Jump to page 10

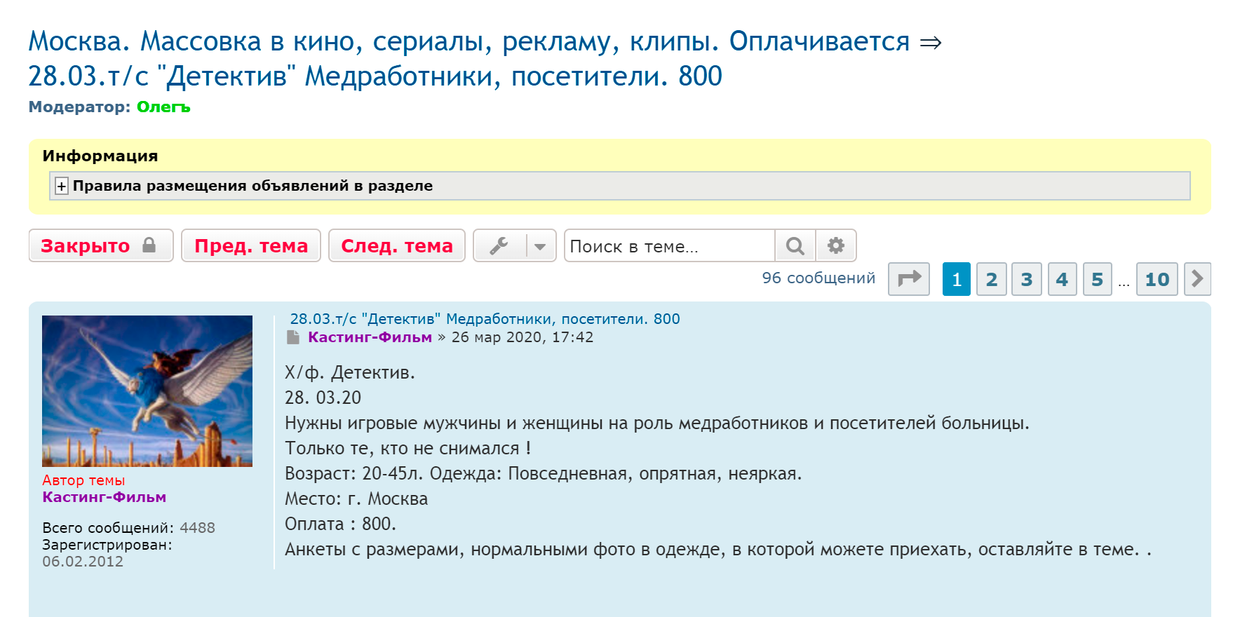(x=1157, y=279)
